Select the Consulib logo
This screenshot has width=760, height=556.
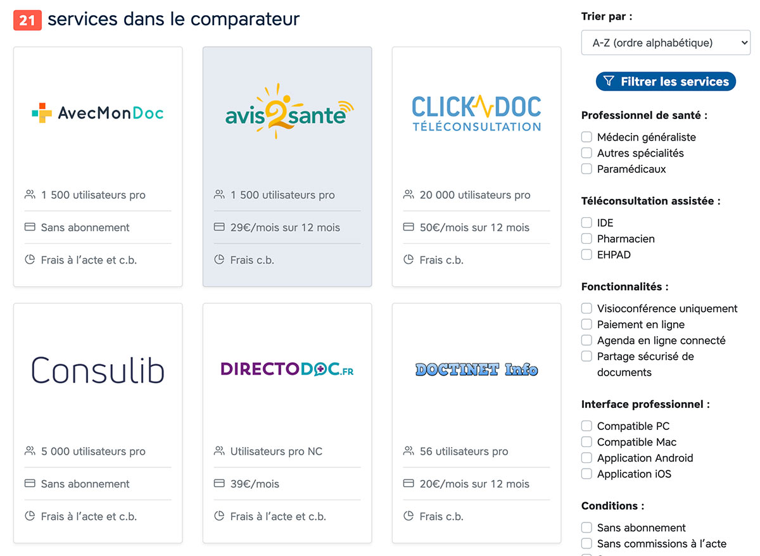98,370
